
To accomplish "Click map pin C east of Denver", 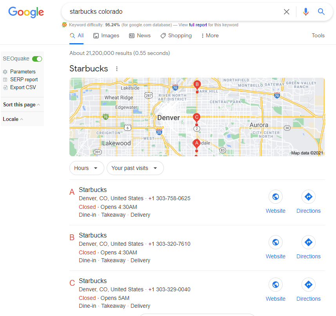I will coord(196,118).
